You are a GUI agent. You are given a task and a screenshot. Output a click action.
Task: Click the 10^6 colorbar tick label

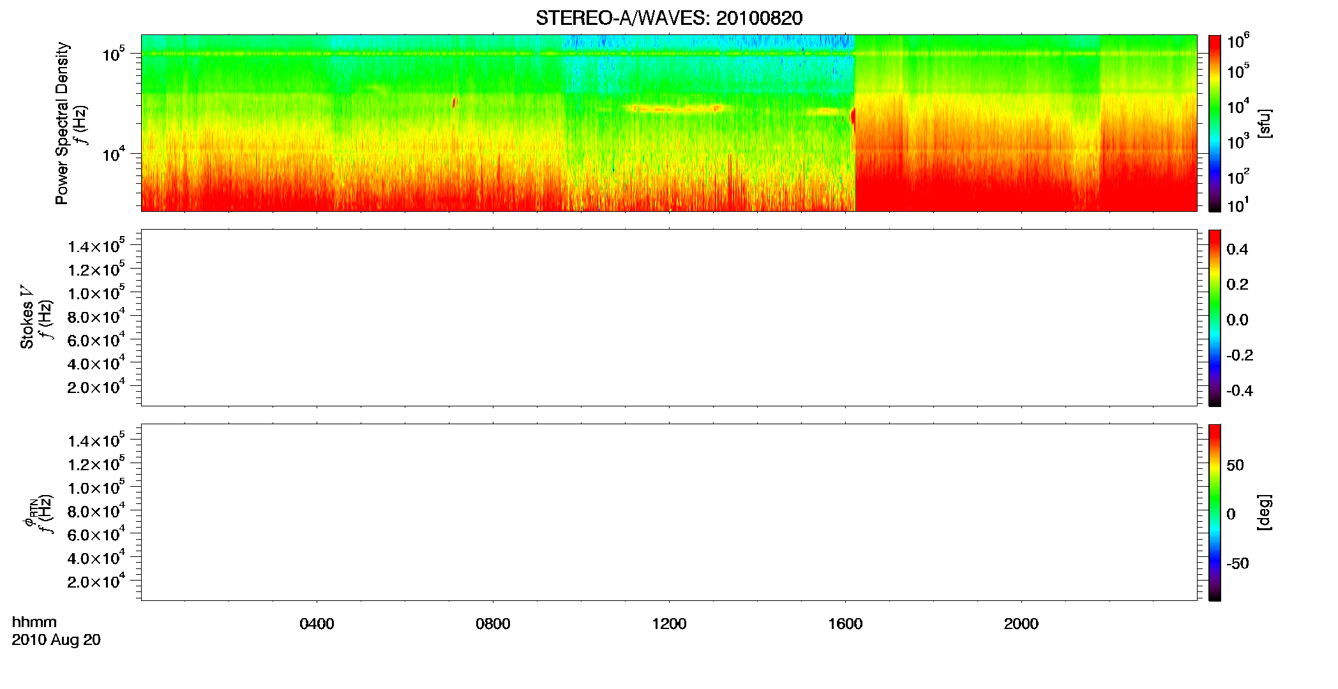[1238, 41]
